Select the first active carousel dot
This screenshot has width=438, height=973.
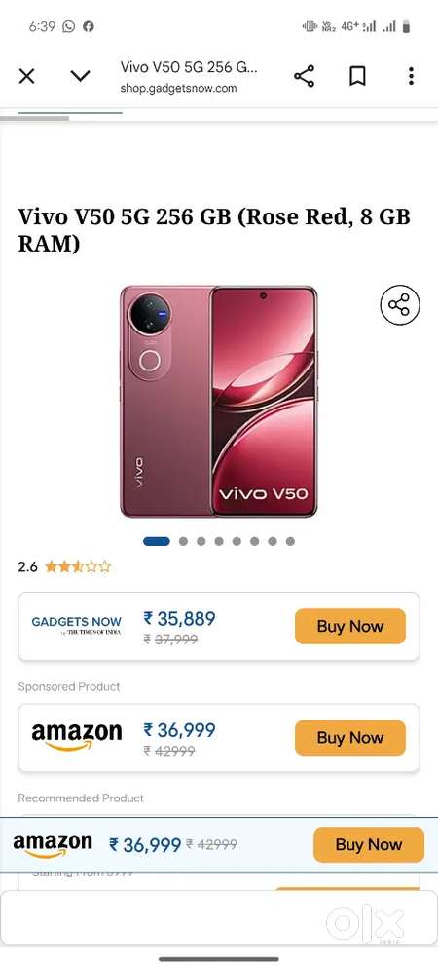[156, 541]
